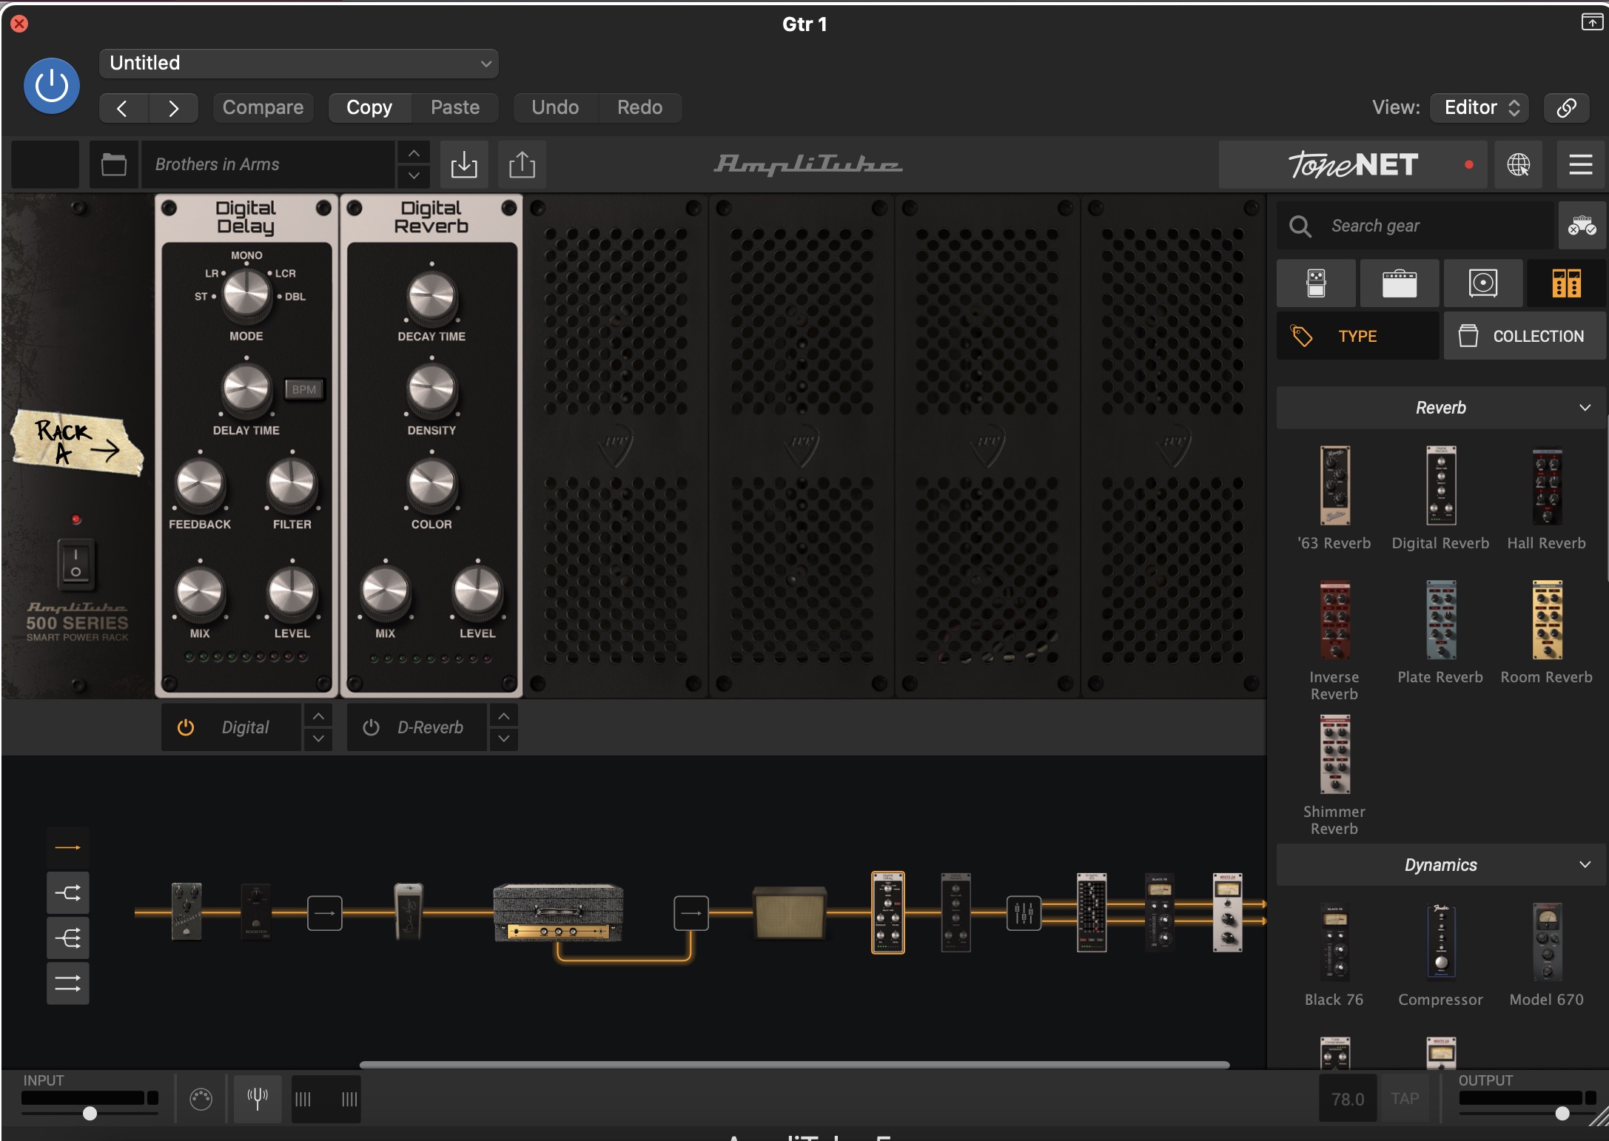
Task: Select the Black 76 compressor gear
Action: pos(1334,955)
